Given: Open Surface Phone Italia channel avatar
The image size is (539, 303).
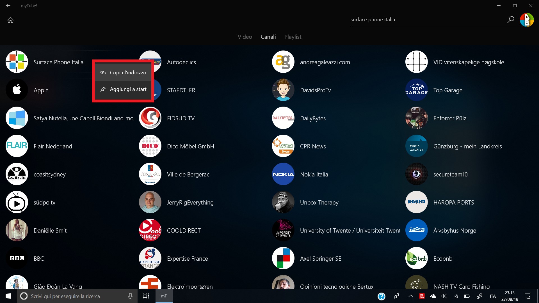Looking at the screenshot, I should [x=17, y=62].
